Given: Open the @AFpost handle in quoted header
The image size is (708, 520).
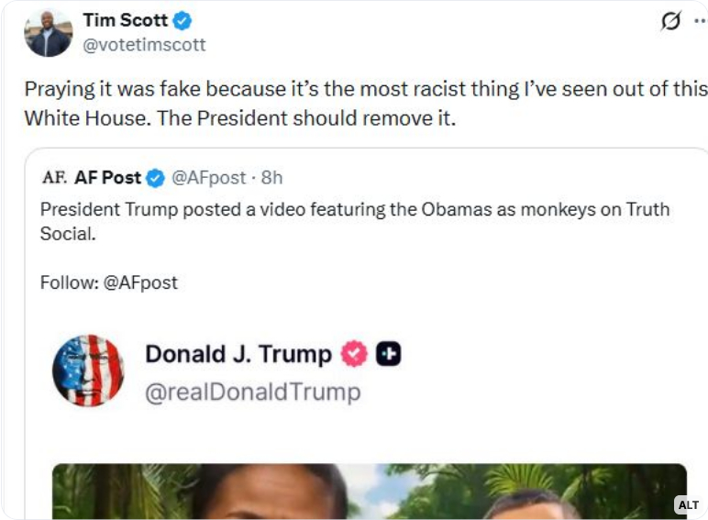Looking at the screenshot, I should tap(210, 177).
